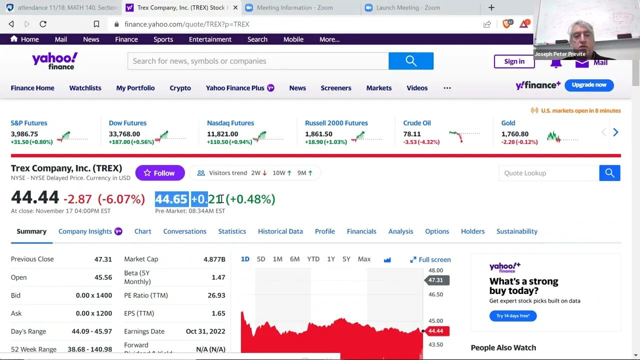Click the Crude Oil mini sparkline chart
640x360 pixels.
point(464,136)
